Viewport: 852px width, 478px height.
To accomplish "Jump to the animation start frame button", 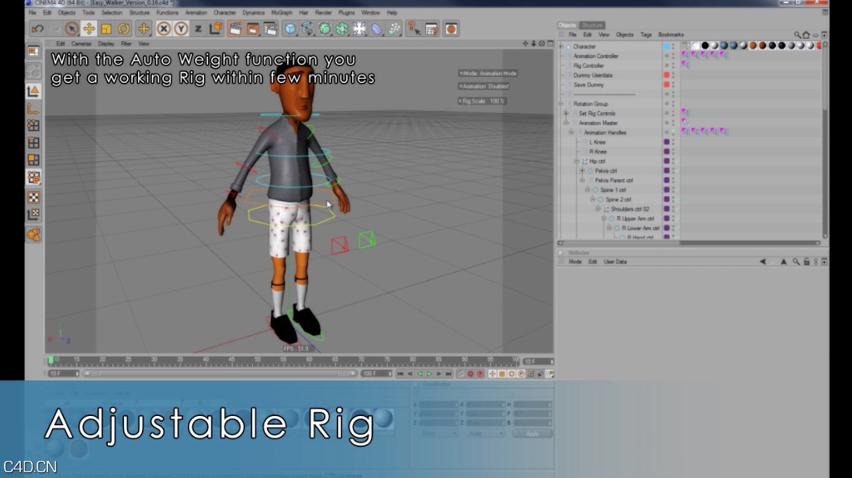I will (x=400, y=373).
